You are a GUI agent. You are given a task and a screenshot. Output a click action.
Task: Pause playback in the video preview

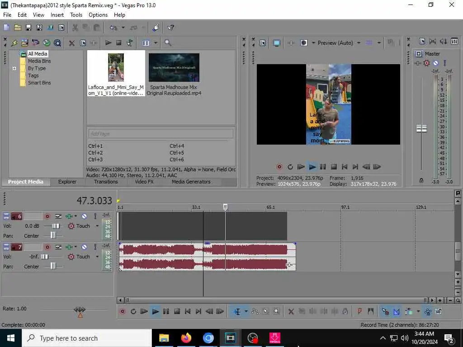click(x=323, y=167)
